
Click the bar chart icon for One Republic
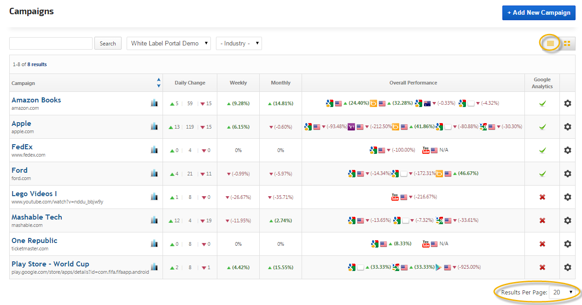[x=154, y=243]
